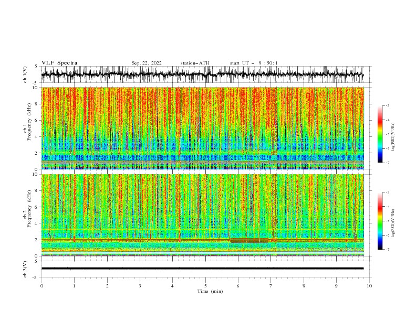Select the "Time (min)" axis title

(x=210, y=291)
